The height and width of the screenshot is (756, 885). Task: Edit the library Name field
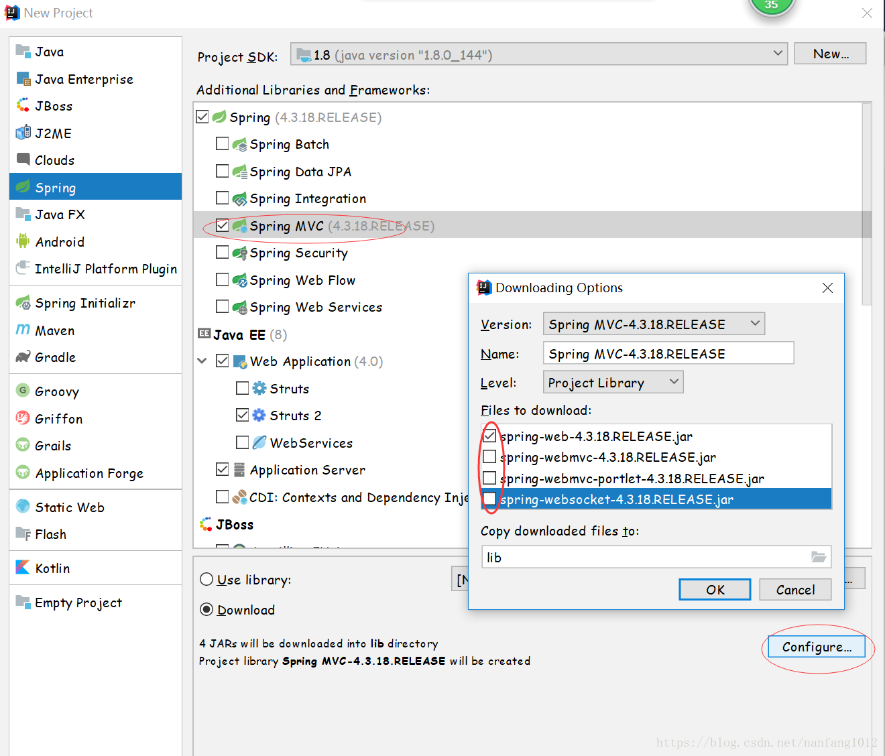coord(668,353)
